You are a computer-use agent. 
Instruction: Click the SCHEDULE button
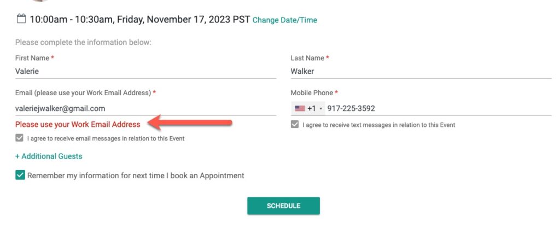pyautogui.click(x=284, y=206)
